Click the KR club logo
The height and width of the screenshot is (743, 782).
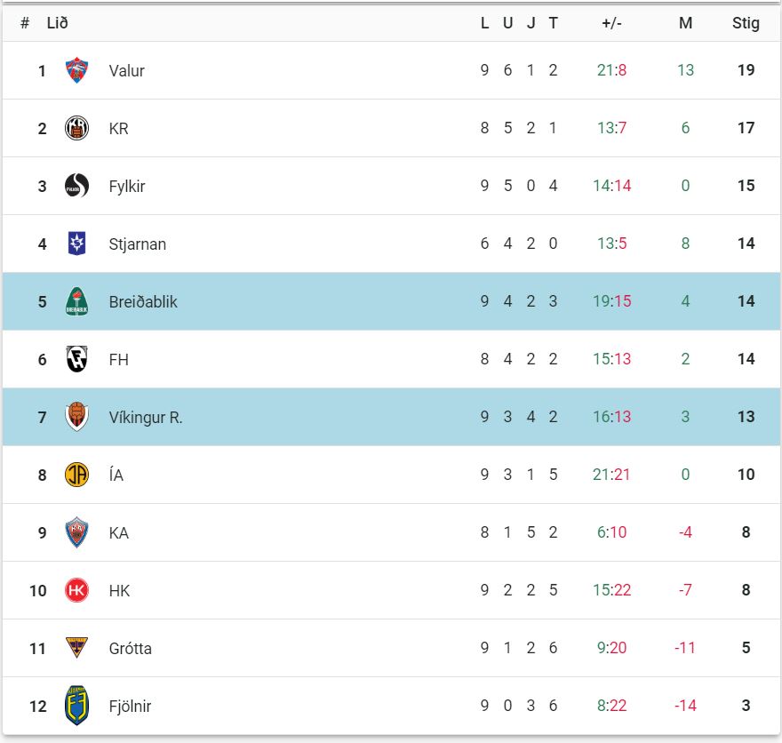[77, 128]
